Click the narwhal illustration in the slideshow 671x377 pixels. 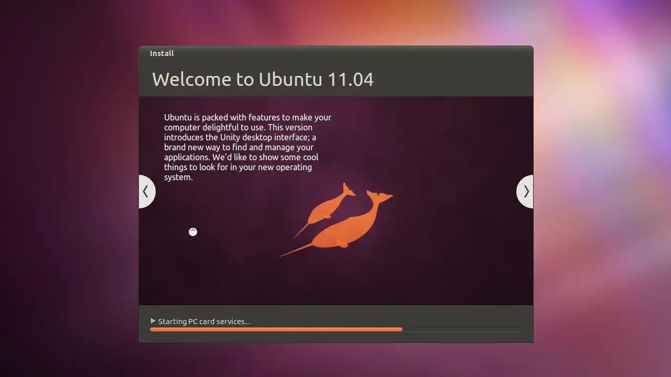pyautogui.click(x=337, y=220)
